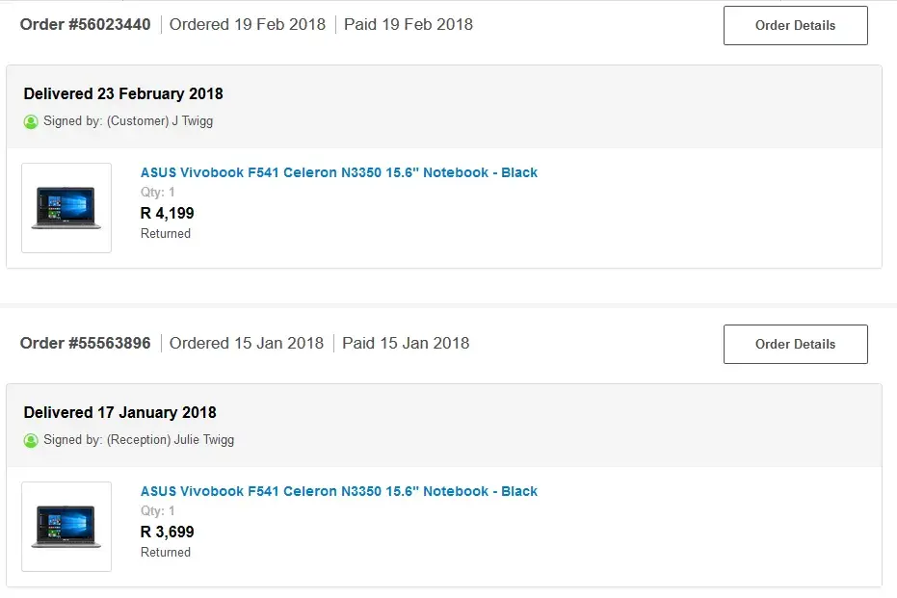The width and height of the screenshot is (897, 598).
Task: Open Order Details for order #55563896
Action: tap(795, 344)
